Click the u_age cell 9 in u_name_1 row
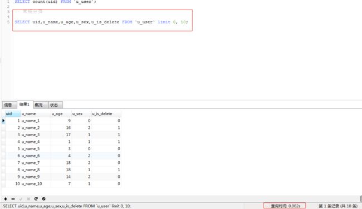This screenshot has height=209, width=362. click(61, 121)
